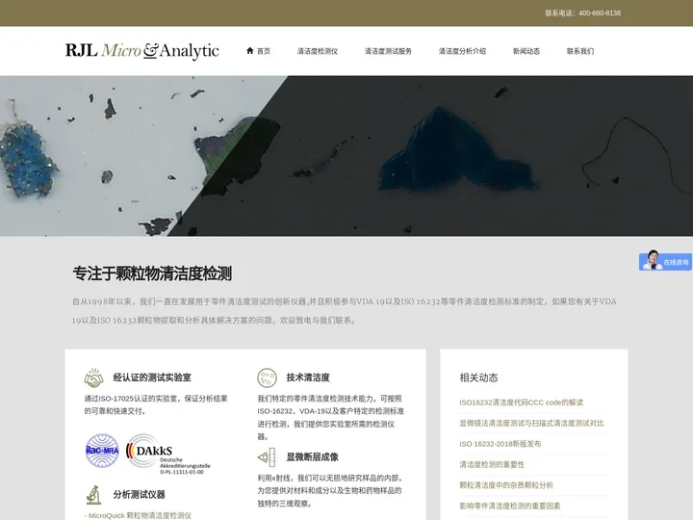This screenshot has height=520, width=693.
Task: Open news ISO 16232-2018新版发布
Action: pos(500,444)
